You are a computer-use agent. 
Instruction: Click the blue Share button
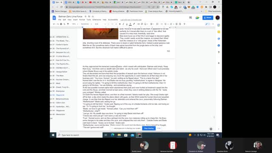pos(208,17)
